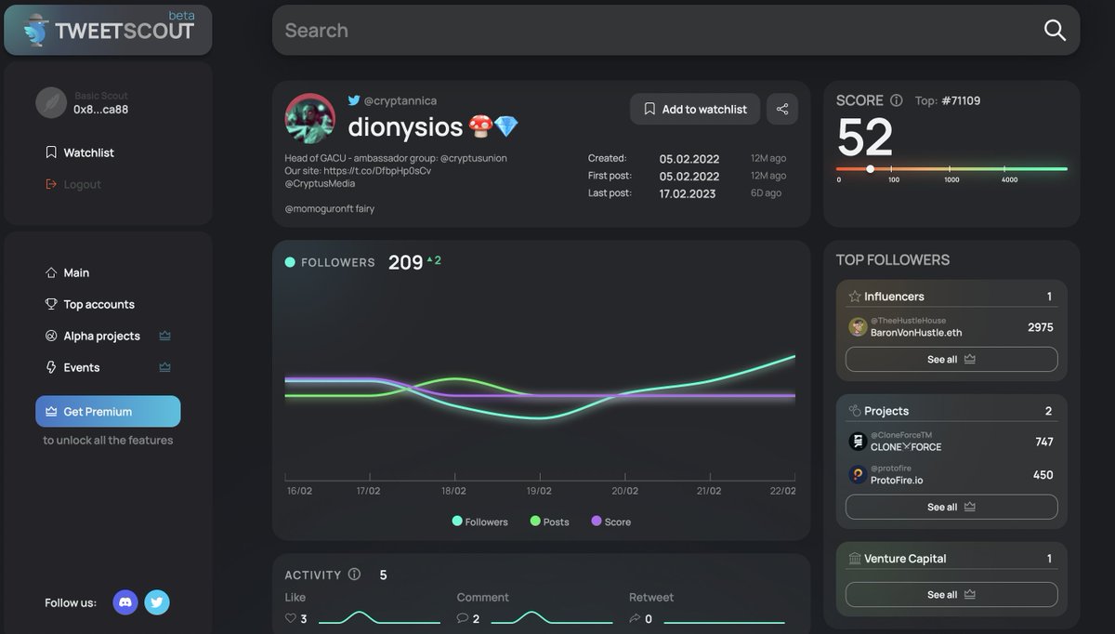Toggle the Score series in chart legend

pos(611,522)
